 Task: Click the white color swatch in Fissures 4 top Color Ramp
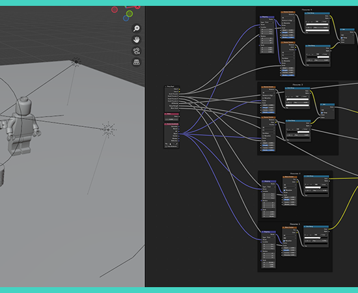point(317,31)
